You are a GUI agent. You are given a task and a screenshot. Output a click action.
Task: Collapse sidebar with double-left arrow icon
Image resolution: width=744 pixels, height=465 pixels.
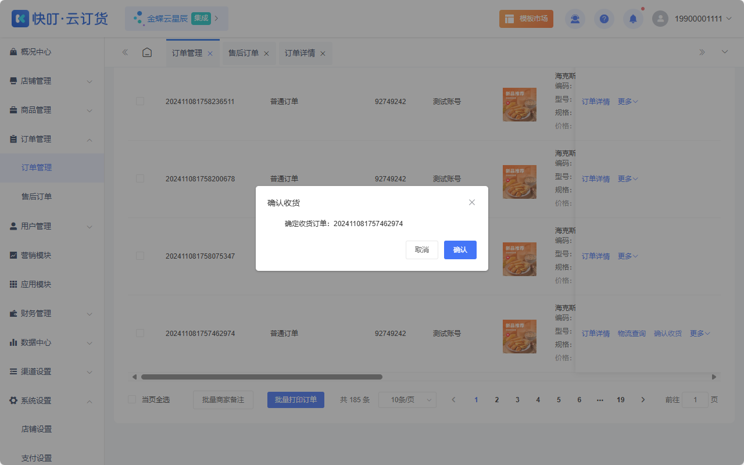(x=125, y=52)
